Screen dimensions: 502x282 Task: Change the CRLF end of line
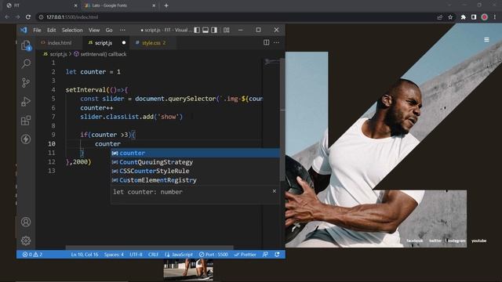pos(154,255)
